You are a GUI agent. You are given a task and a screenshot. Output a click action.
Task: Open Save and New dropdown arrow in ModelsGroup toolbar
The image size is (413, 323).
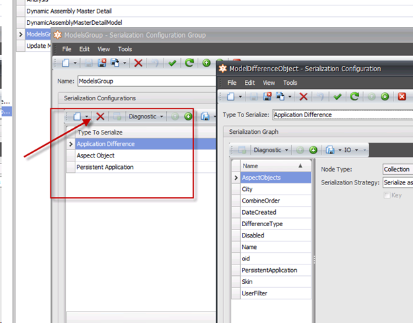tap(124, 63)
